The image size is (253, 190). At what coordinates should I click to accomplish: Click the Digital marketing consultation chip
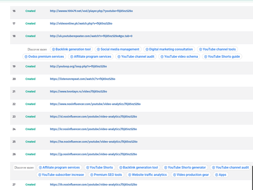[169, 49]
